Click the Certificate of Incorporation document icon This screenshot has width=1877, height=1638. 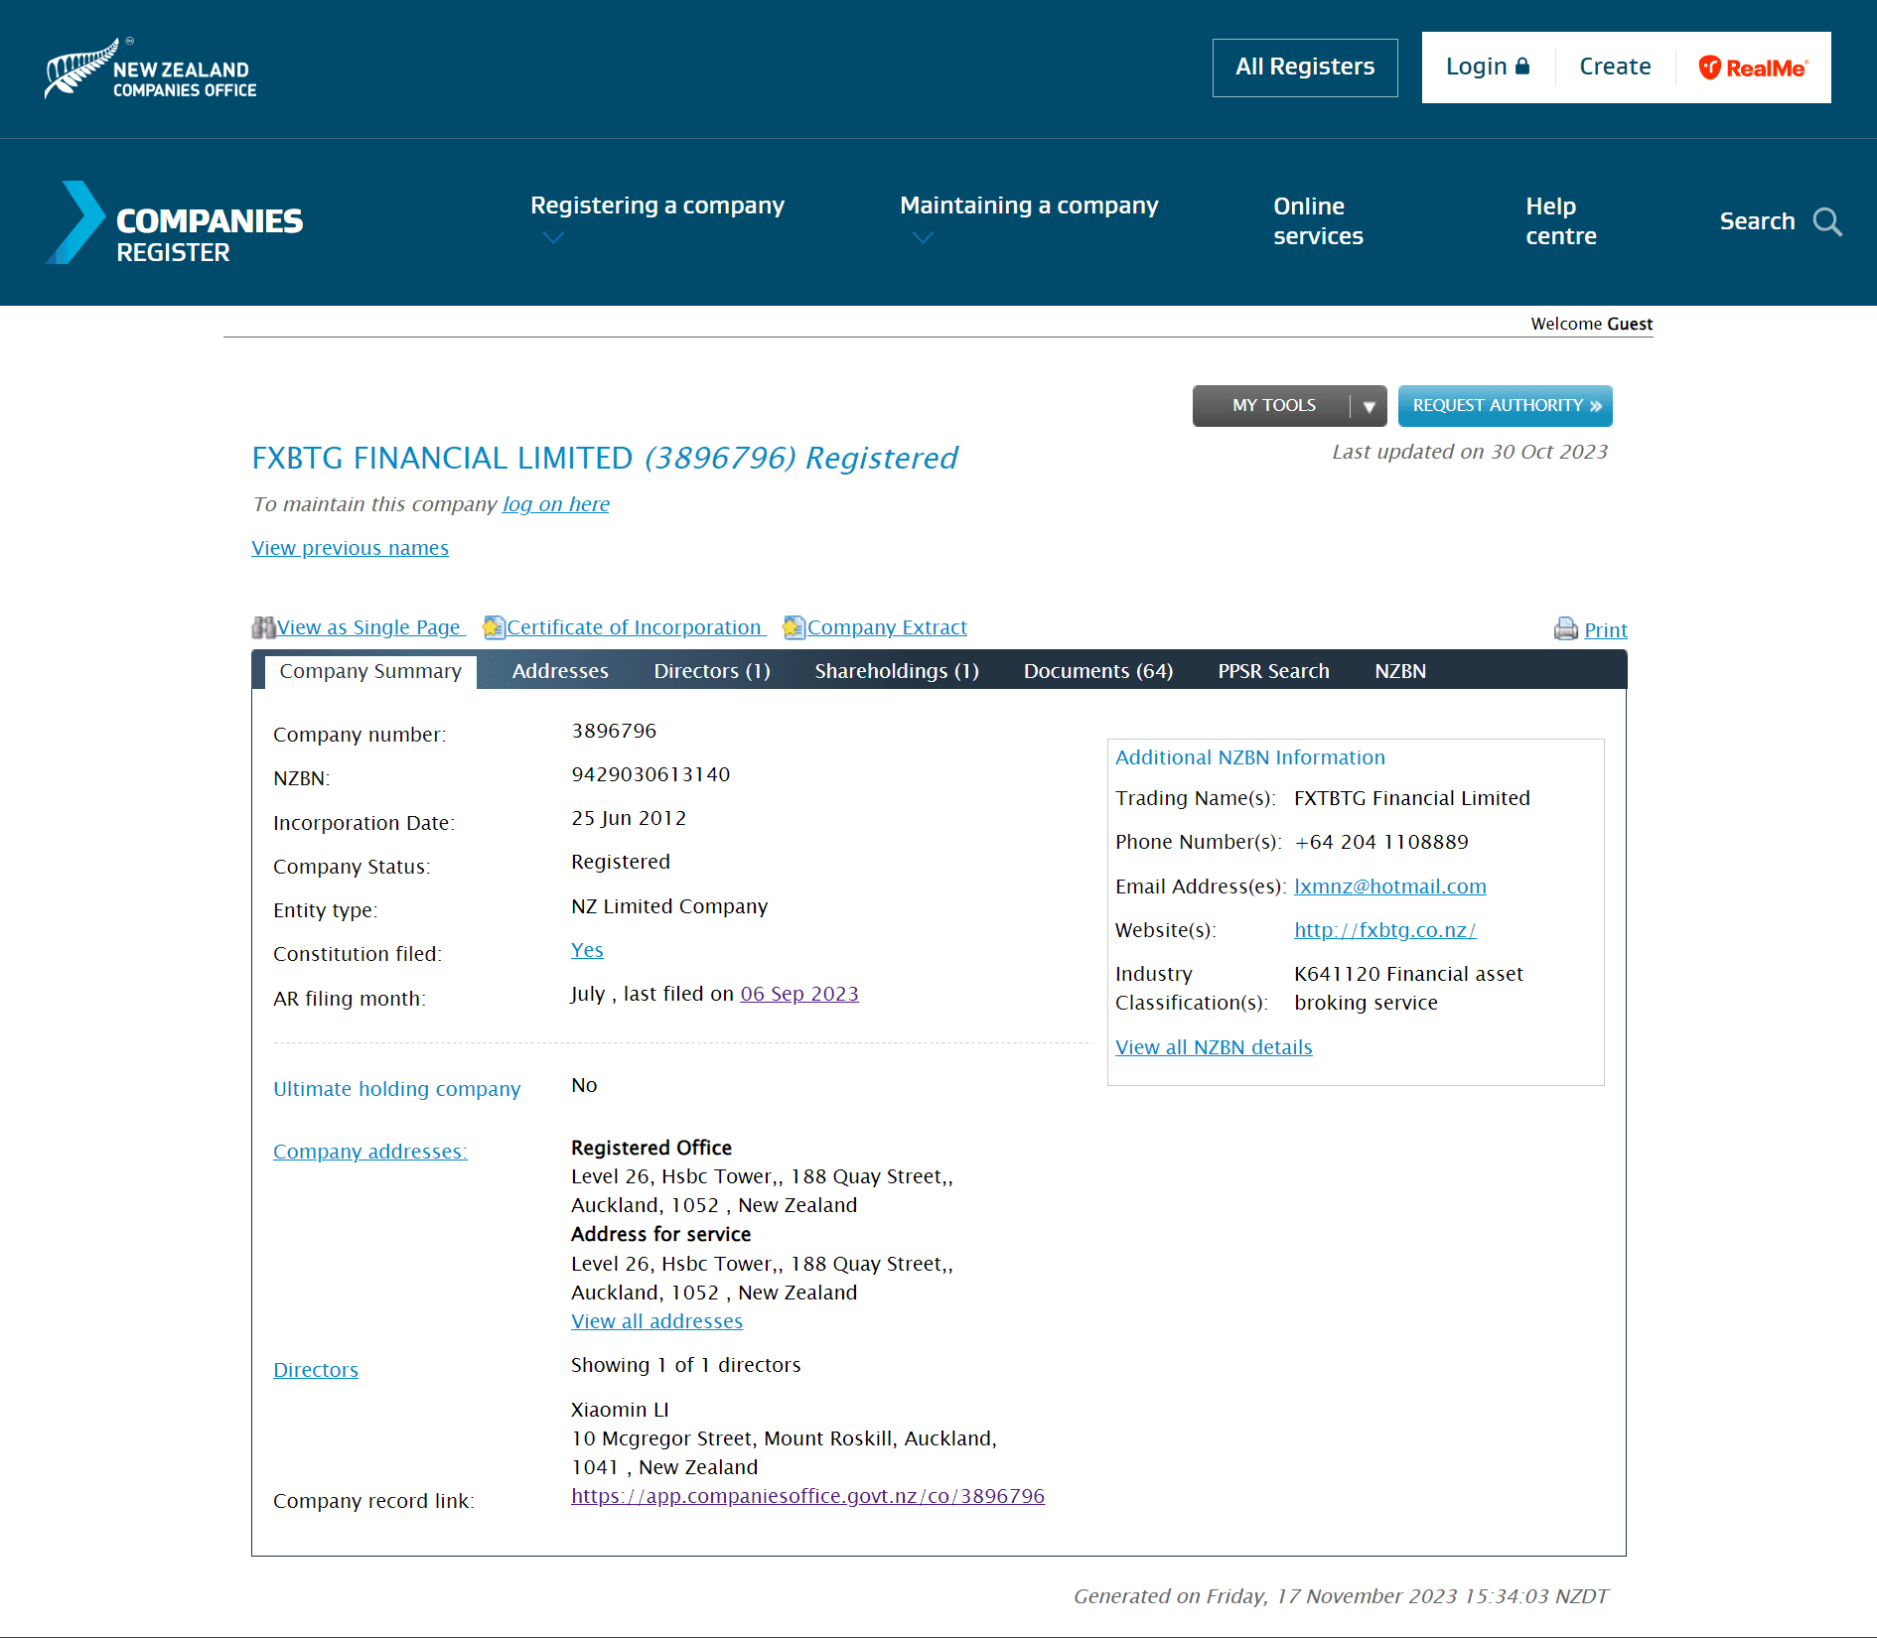494,627
